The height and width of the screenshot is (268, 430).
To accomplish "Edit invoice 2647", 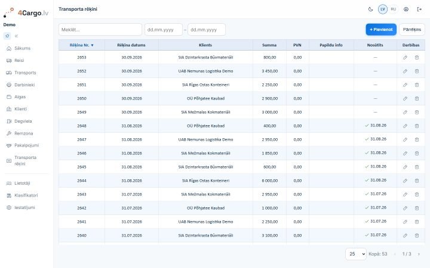I will (x=405, y=139).
